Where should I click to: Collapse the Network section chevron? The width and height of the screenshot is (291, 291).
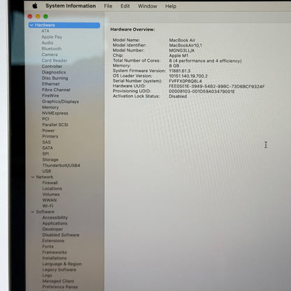click(33, 177)
